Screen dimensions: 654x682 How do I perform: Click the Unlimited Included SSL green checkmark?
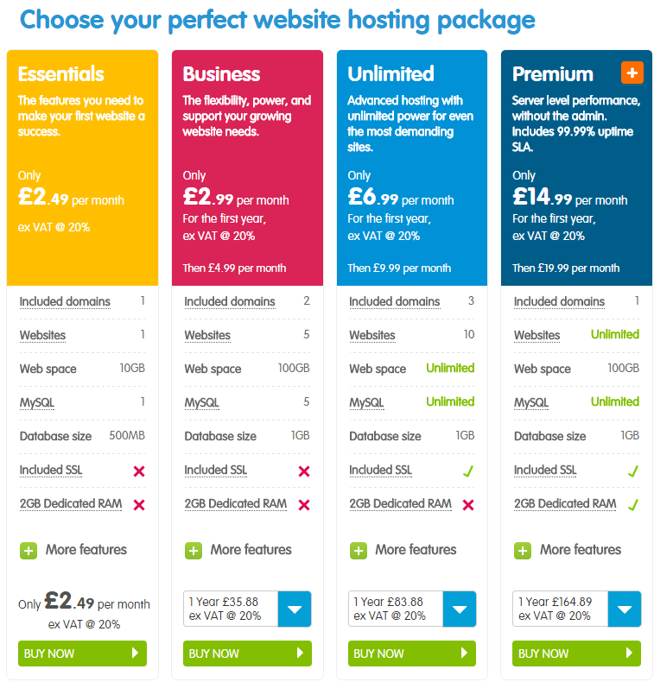(x=468, y=471)
